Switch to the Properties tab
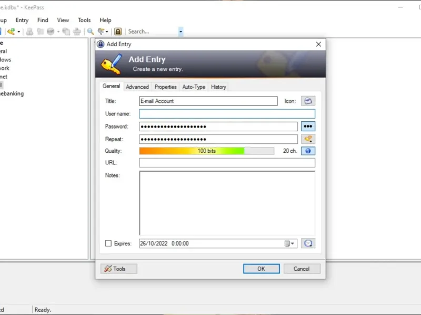This screenshot has width=421, height=315. coord(165,87)
